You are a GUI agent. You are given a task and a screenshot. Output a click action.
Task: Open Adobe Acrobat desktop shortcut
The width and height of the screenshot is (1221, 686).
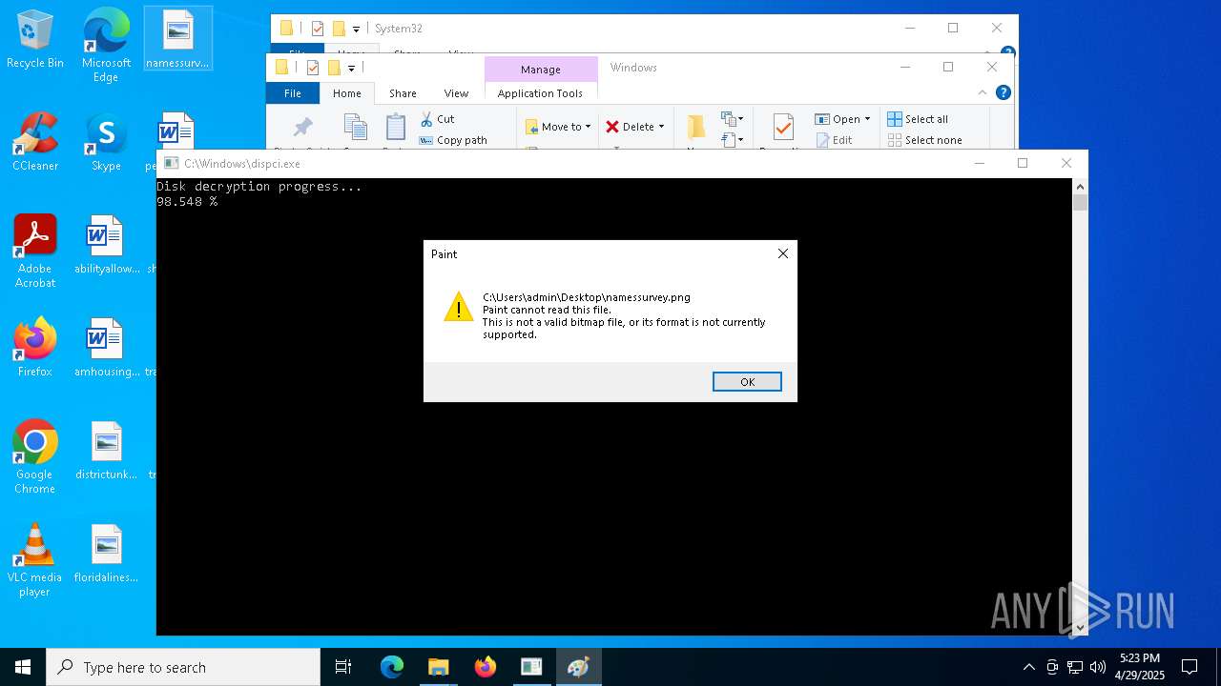tap(35, 252)
